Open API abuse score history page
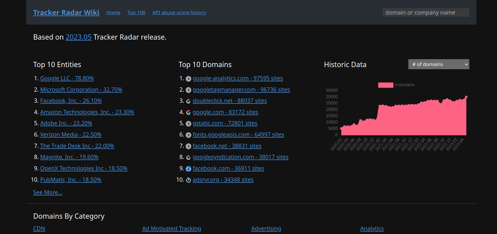Screen dimensions: 497x234 pyautogui.click(x=179, y=12)
